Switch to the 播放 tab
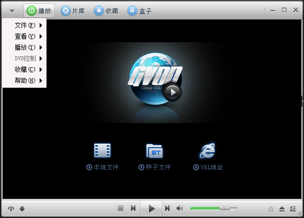Viewport: 304px width, 218px height. click(x=39, y=11)
